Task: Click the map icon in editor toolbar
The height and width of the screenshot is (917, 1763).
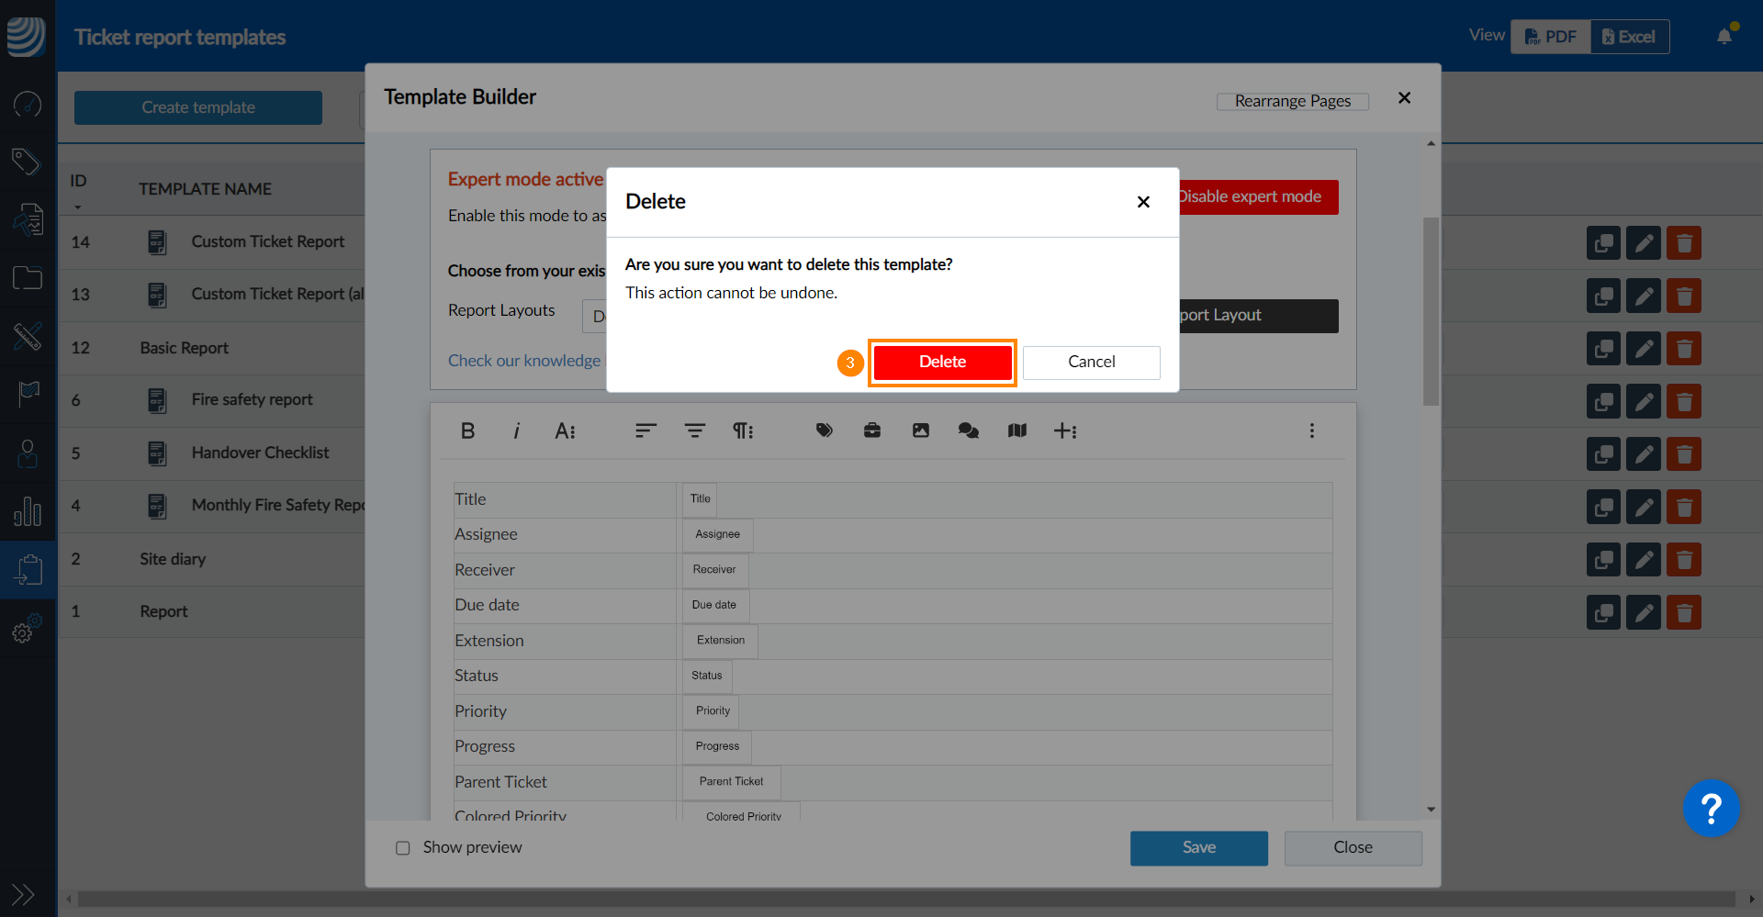Action: (1016, 431)
